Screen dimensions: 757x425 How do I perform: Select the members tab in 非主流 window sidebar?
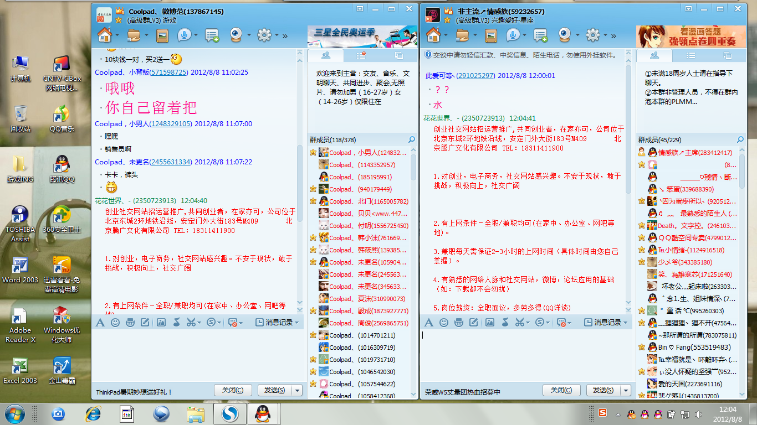coord(654,55)
